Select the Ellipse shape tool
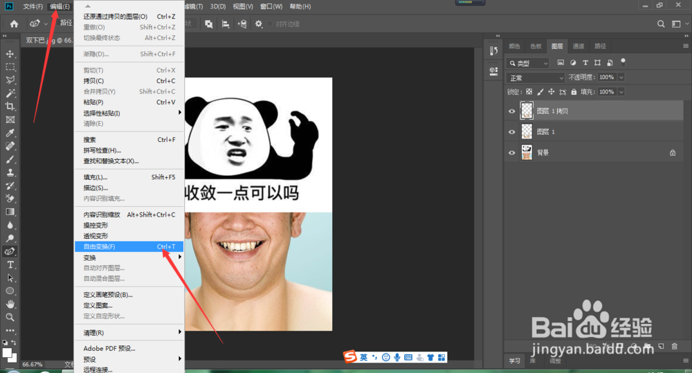692x373 pixels. [10, 291]
